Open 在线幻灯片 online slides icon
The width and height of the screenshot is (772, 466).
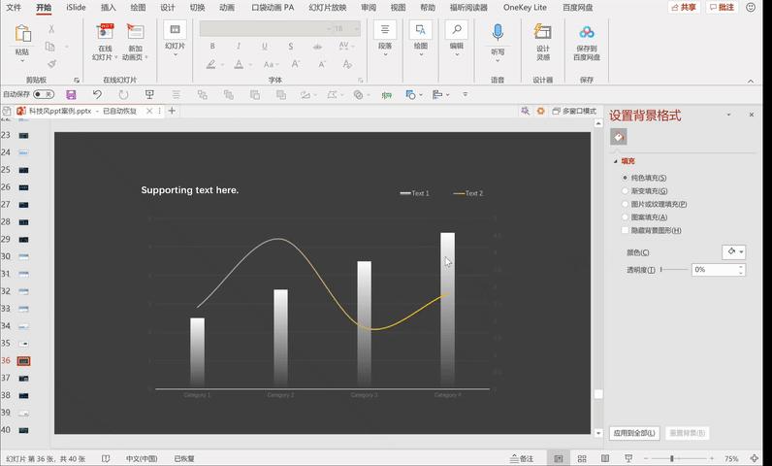[x=105, y=31]
